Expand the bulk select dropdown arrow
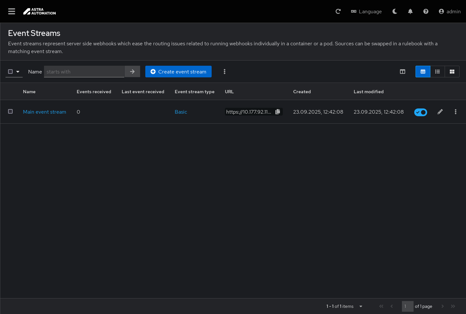466x314 pixels. click(x=18, y=72)
